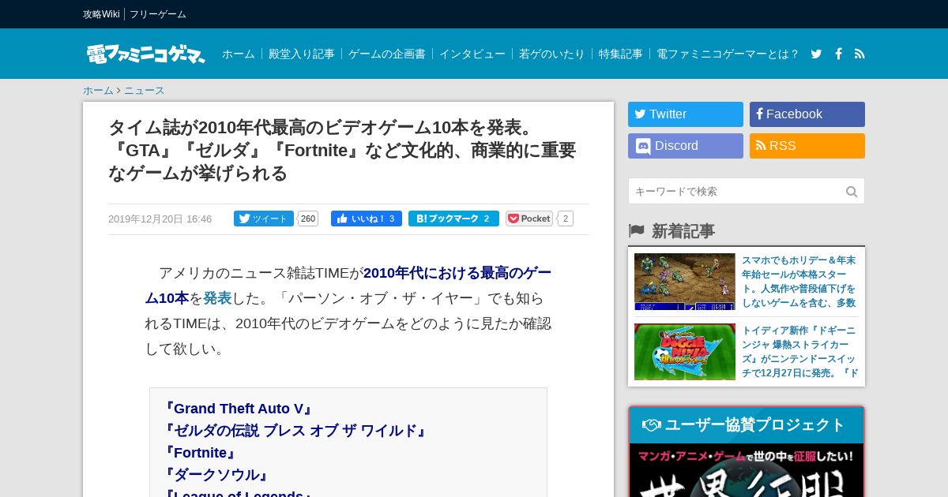Click the search magnifier icon
The height and width of the screenshot is (497, 948).
(x=852, y=192)
